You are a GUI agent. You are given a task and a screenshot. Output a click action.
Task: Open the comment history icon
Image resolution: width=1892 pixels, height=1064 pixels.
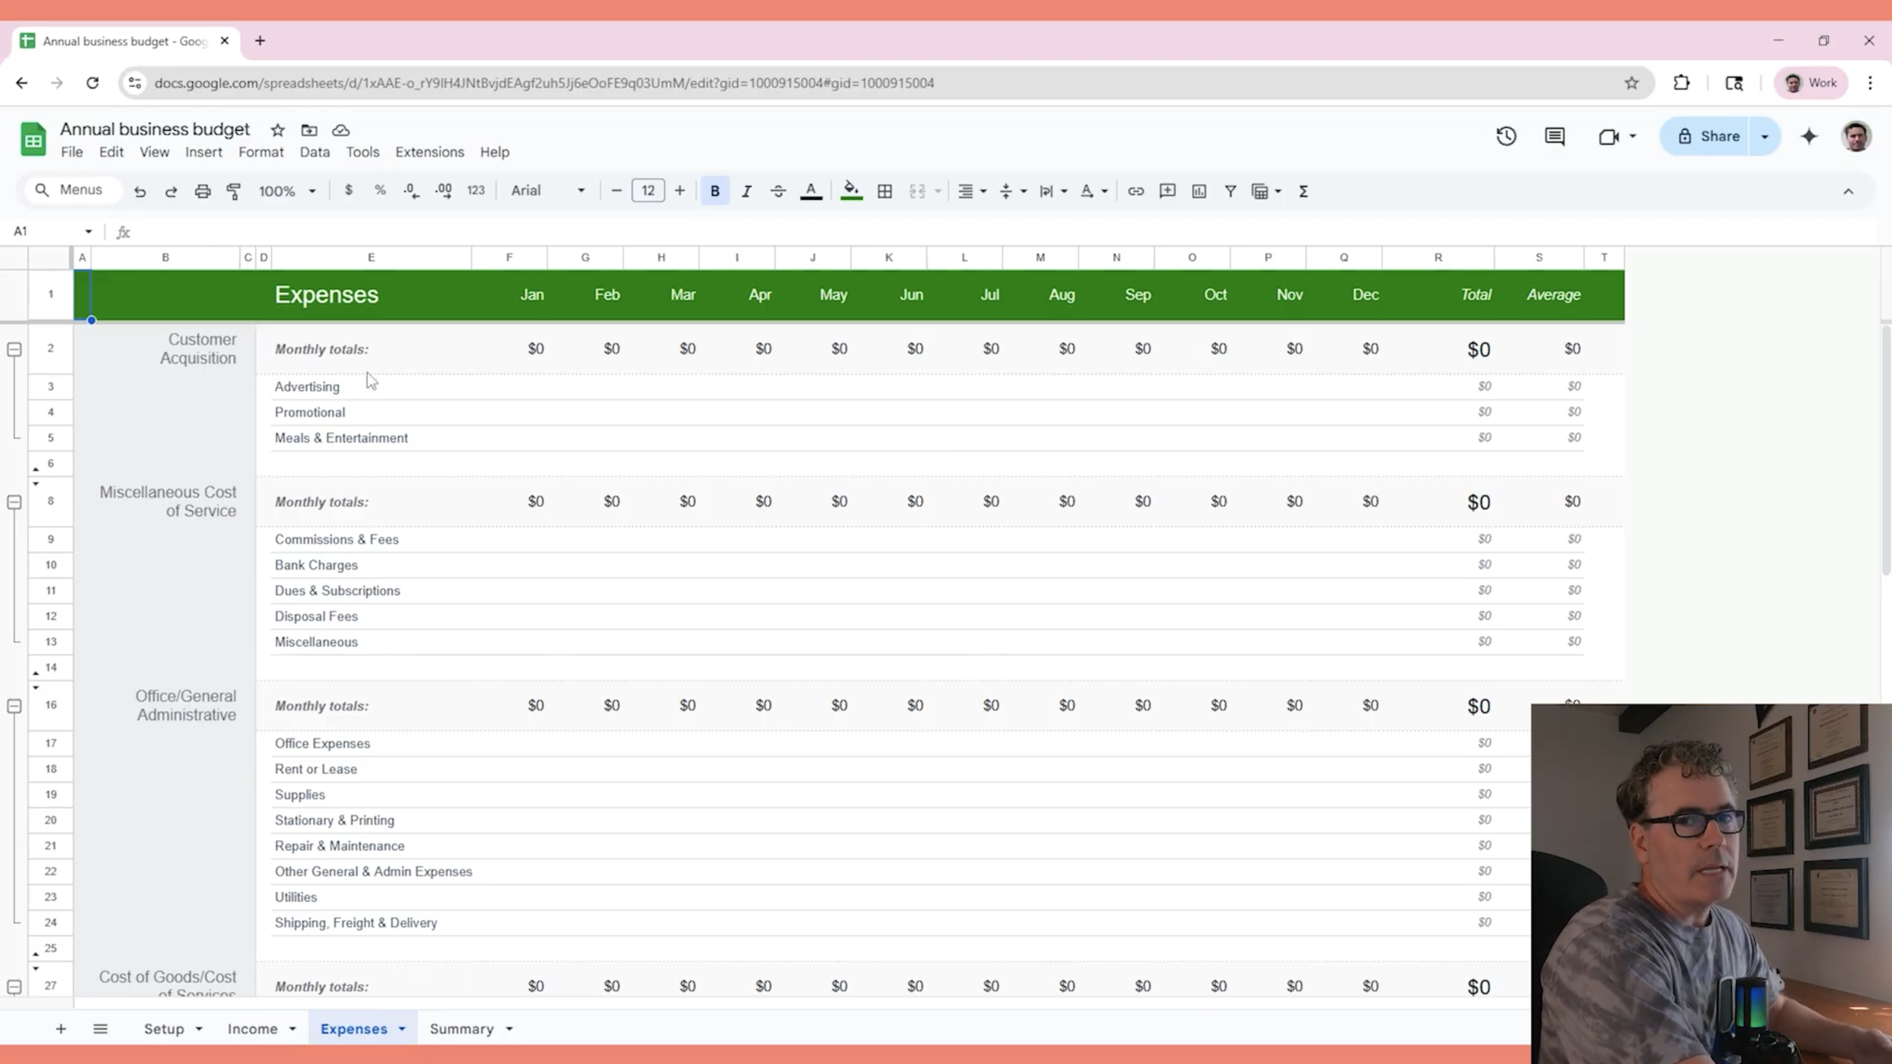click(1554, 136)
